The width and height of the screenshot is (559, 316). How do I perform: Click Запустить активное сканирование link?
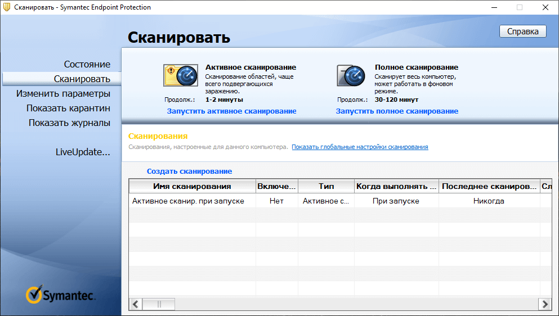pos(232,111)
